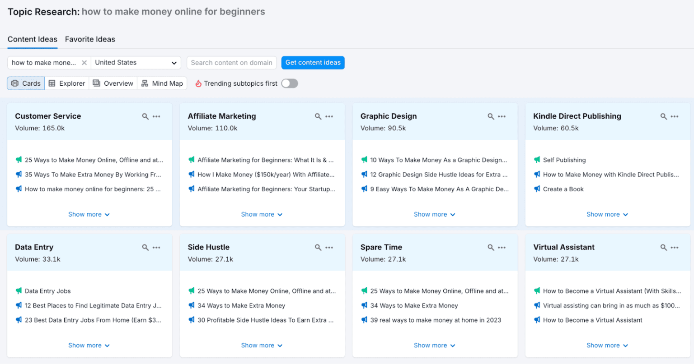The image size is (694, 364).
Task: Switch to Favorite Ideas tab
Action: (x=90, y=39)
